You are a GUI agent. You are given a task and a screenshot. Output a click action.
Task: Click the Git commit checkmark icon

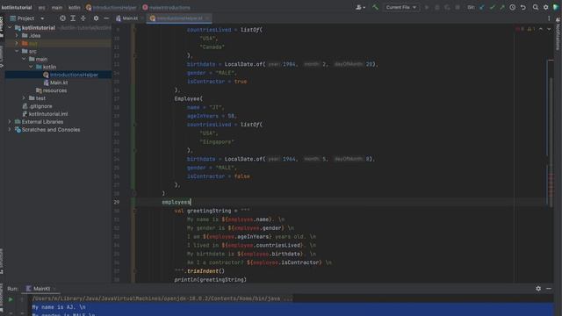[x=492, y=7]
